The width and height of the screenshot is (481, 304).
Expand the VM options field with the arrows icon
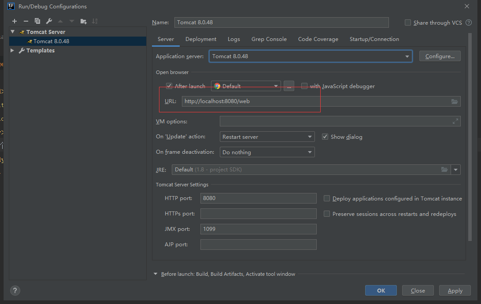click(455, 121)
